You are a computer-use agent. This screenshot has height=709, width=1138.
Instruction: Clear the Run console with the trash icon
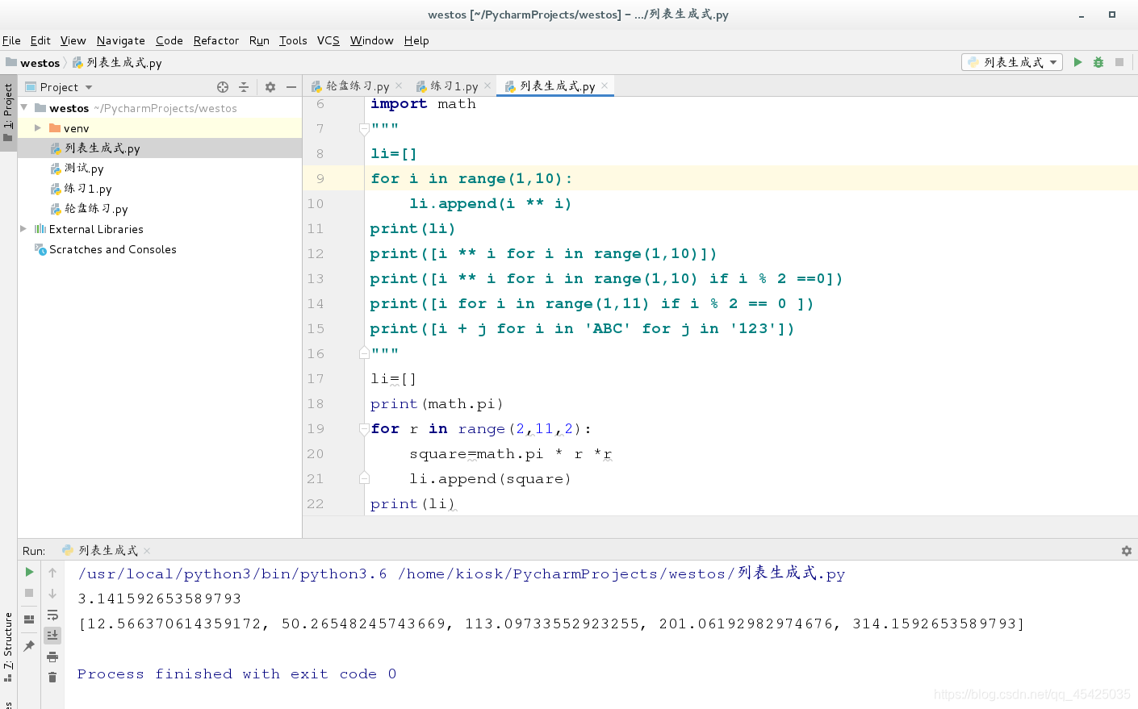click(52, 678)
